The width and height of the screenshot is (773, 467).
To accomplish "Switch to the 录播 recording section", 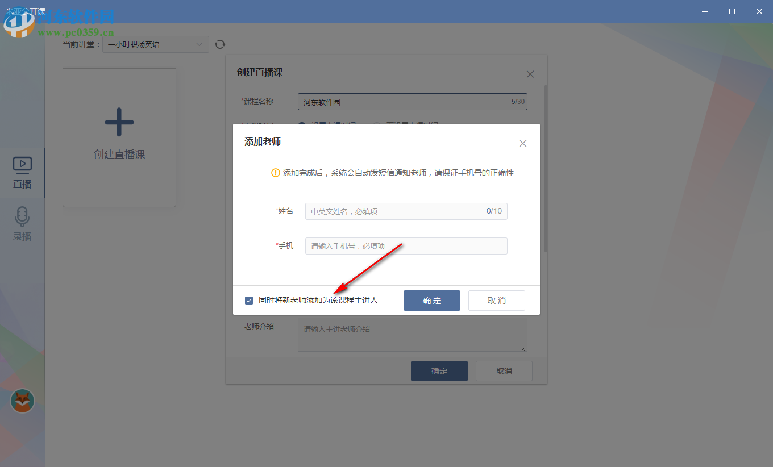I will tap(22, 224).
